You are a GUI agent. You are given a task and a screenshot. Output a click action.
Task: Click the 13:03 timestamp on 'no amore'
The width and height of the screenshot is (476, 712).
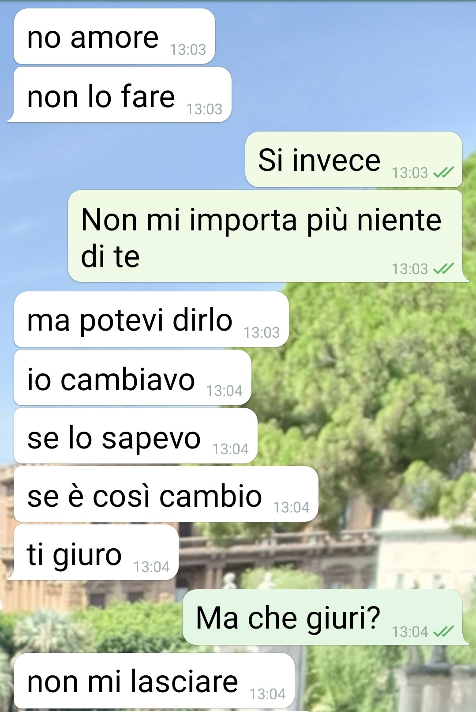188,50
